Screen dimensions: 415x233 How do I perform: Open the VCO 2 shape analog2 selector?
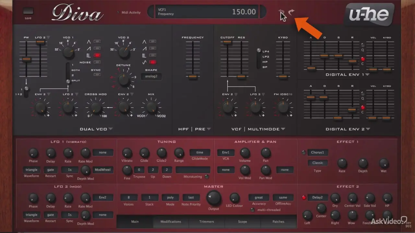151,77
